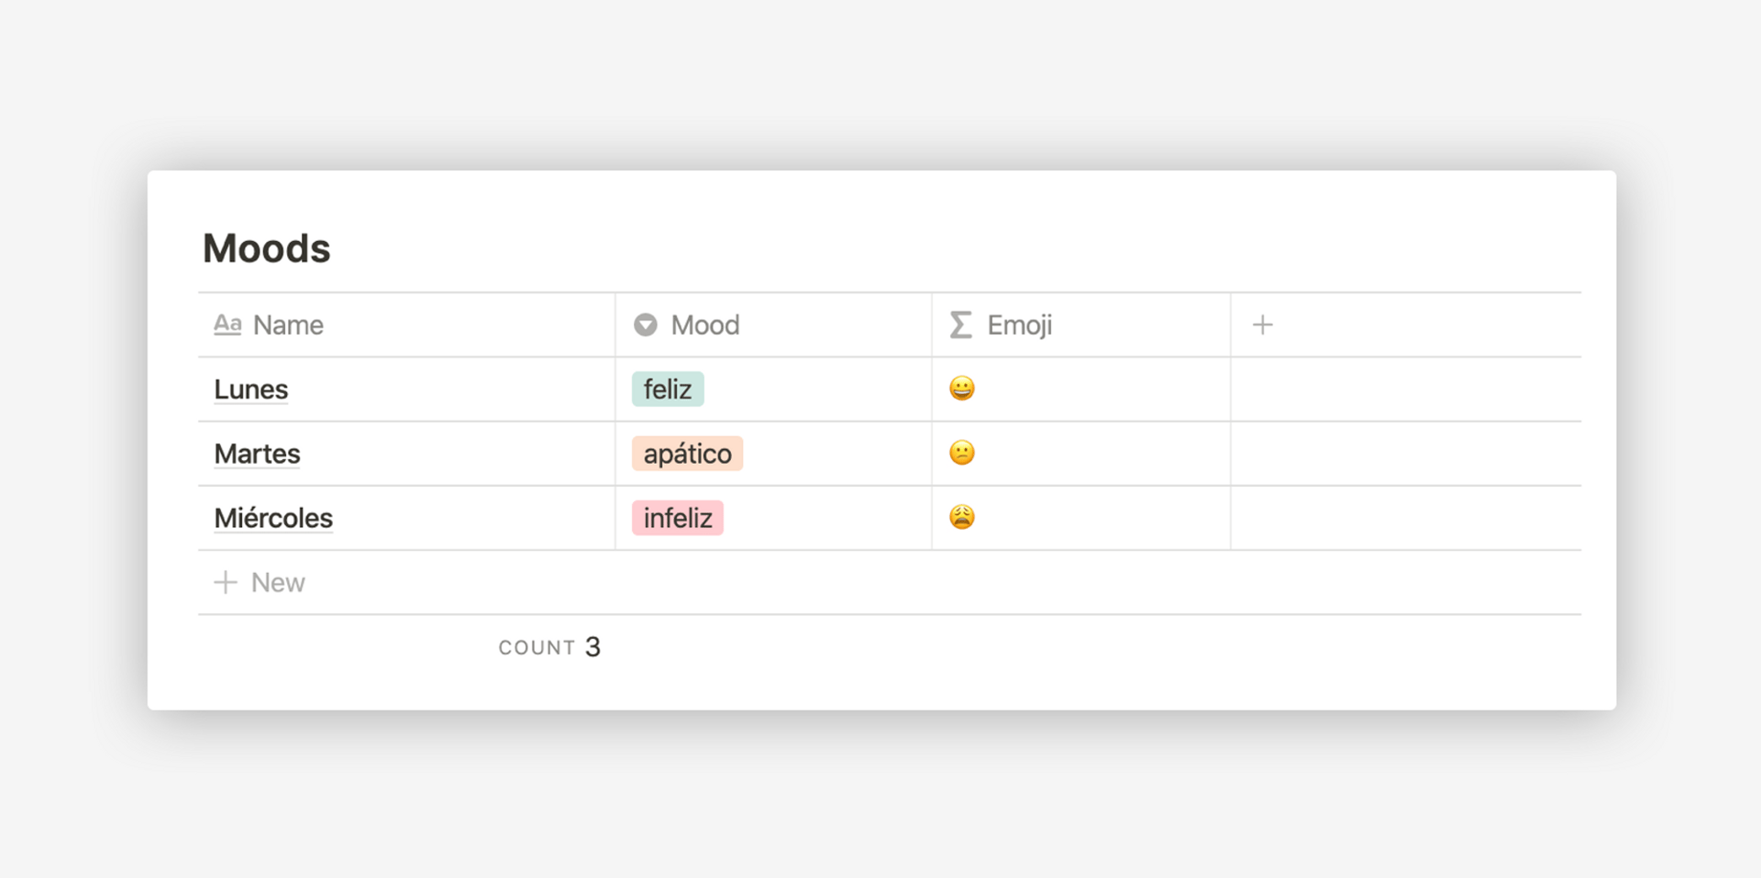
Task: Select the apático mood tag
Action: pos(687,453)
